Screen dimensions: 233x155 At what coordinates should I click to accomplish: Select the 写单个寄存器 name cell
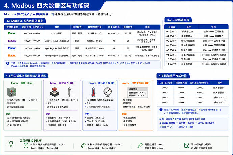coord(189,55)
